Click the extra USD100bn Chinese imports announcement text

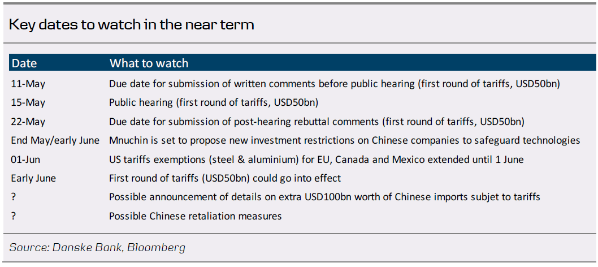[324, 197]
